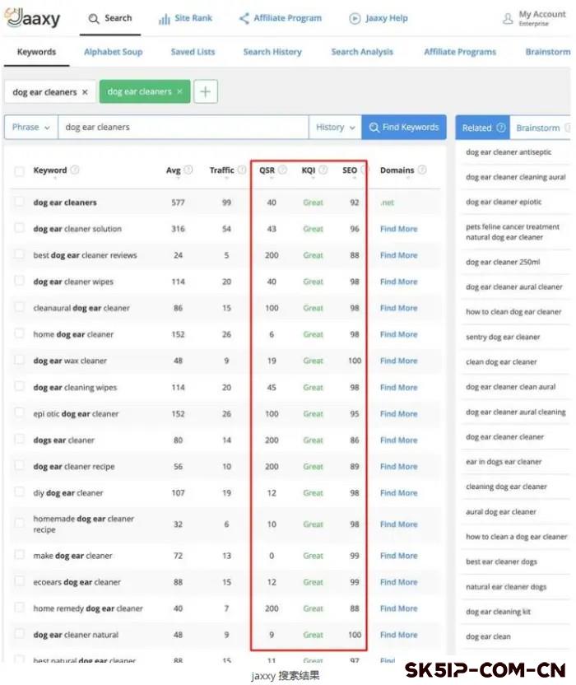
Task: Check the 'dog ear wax cleaner' checkbox
Action: [19, 360]
